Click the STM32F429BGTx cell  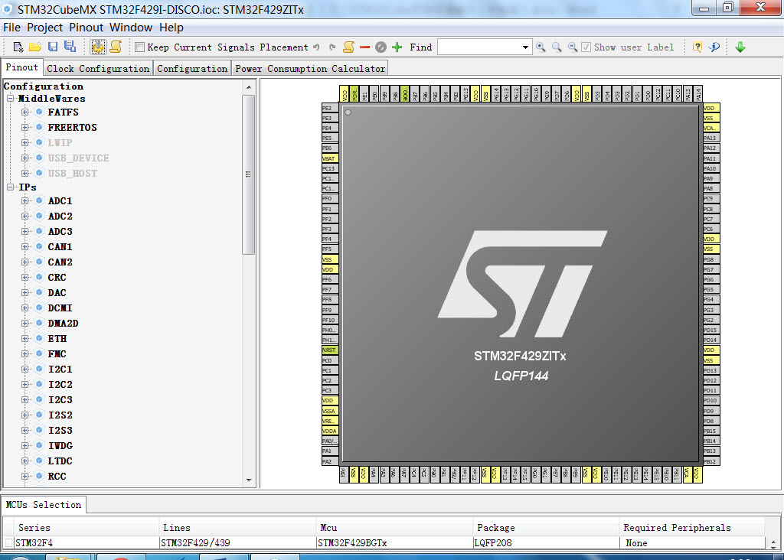394,542
